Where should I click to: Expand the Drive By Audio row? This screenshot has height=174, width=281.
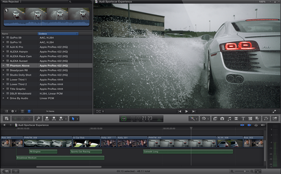3,98
